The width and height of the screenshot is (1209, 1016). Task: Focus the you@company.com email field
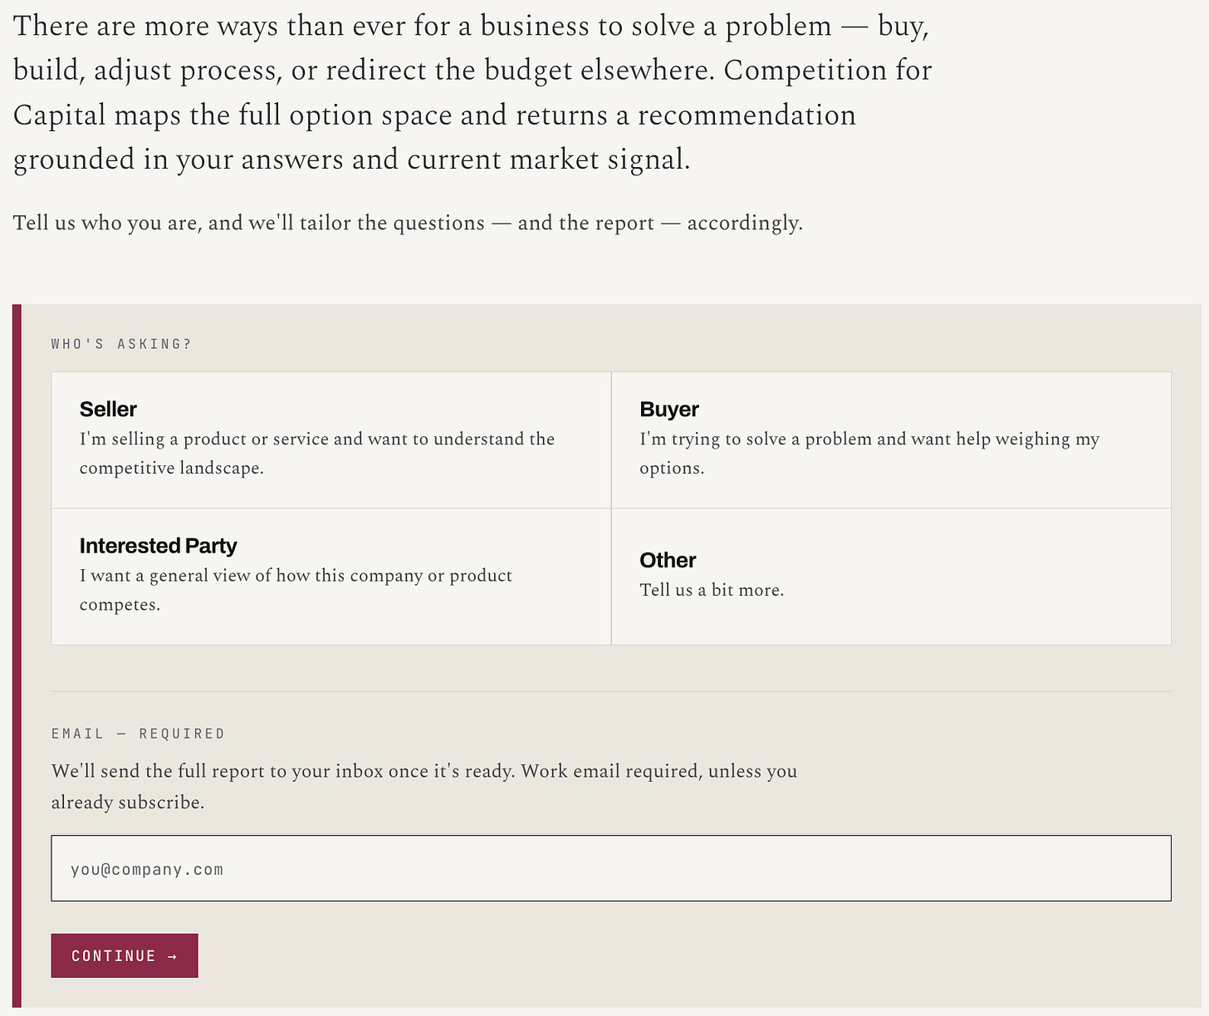click(x=611, y=868)
